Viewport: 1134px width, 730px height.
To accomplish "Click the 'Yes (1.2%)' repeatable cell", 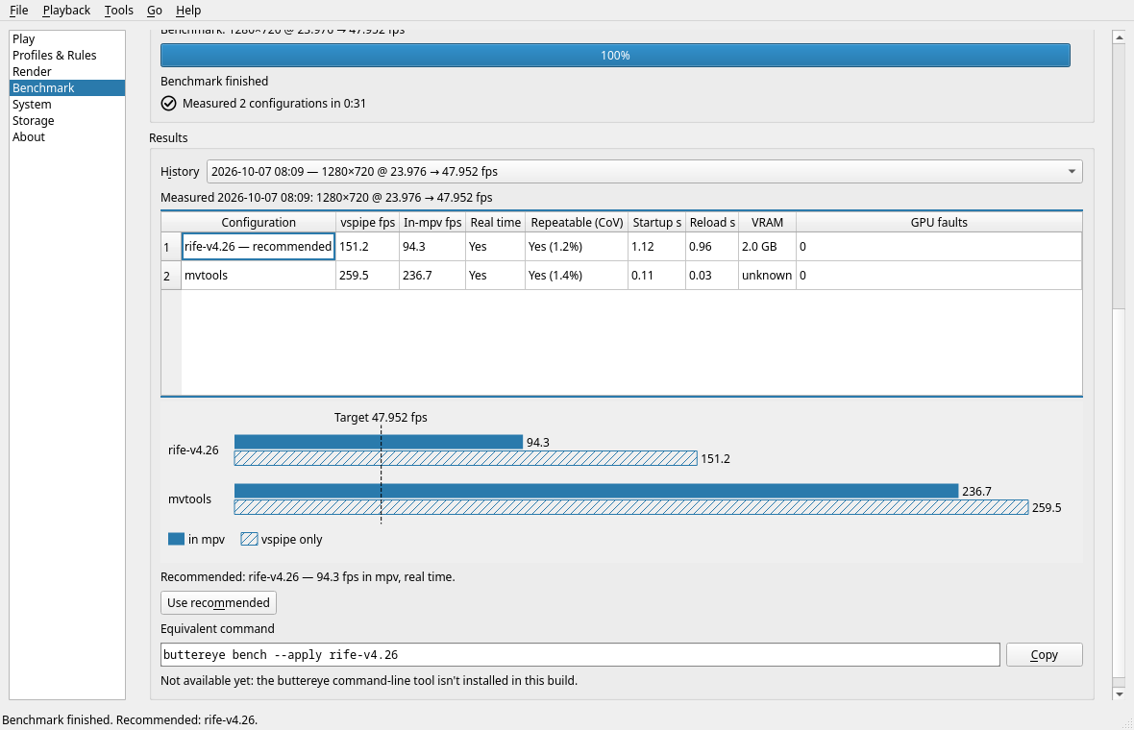I will (x=577, y=247).
